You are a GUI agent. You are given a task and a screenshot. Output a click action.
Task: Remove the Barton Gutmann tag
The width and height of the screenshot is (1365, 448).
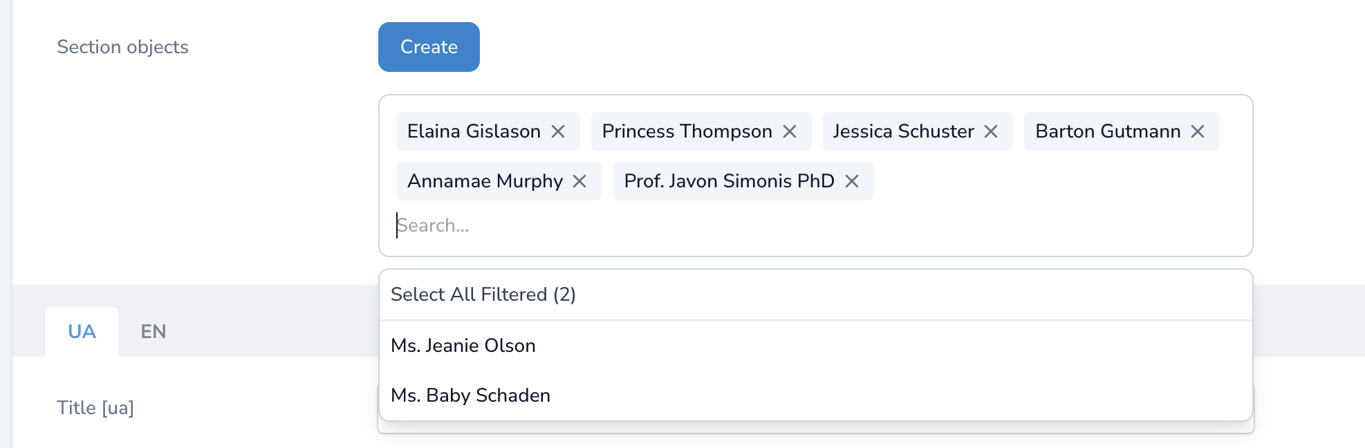[1198, 131]
